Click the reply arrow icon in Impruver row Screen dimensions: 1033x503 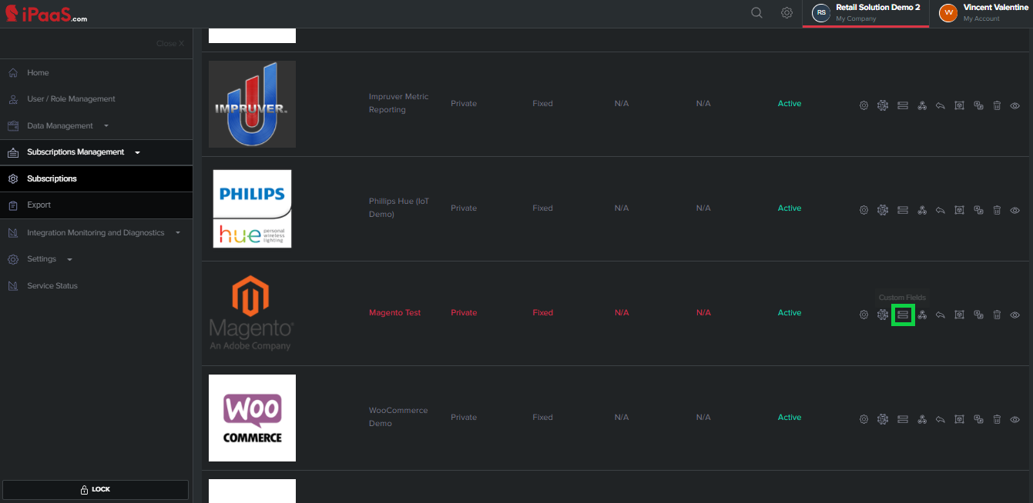[x=941, y=105]
